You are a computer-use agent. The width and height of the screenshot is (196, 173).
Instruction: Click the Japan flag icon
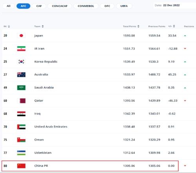tap(21, 35)
